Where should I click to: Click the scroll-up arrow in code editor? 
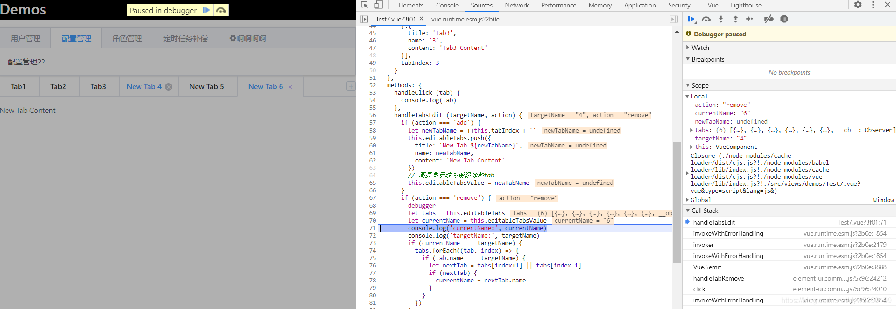click(677, 32)
